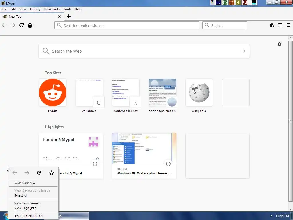293x220 pixels.
Task: Click the clock icon on Windows XP card
Action: pos(168,164)
